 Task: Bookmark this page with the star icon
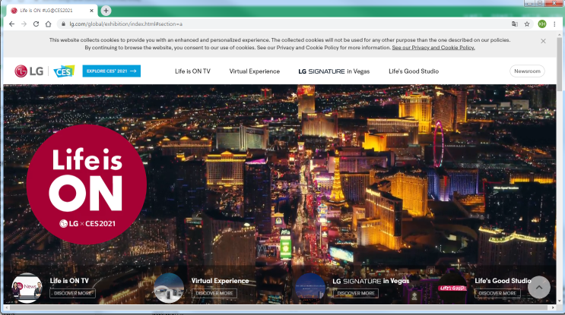527,24
